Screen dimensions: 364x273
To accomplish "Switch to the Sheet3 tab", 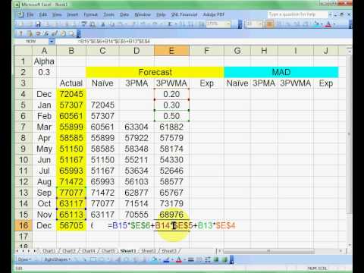I will (x=169, y=251).
